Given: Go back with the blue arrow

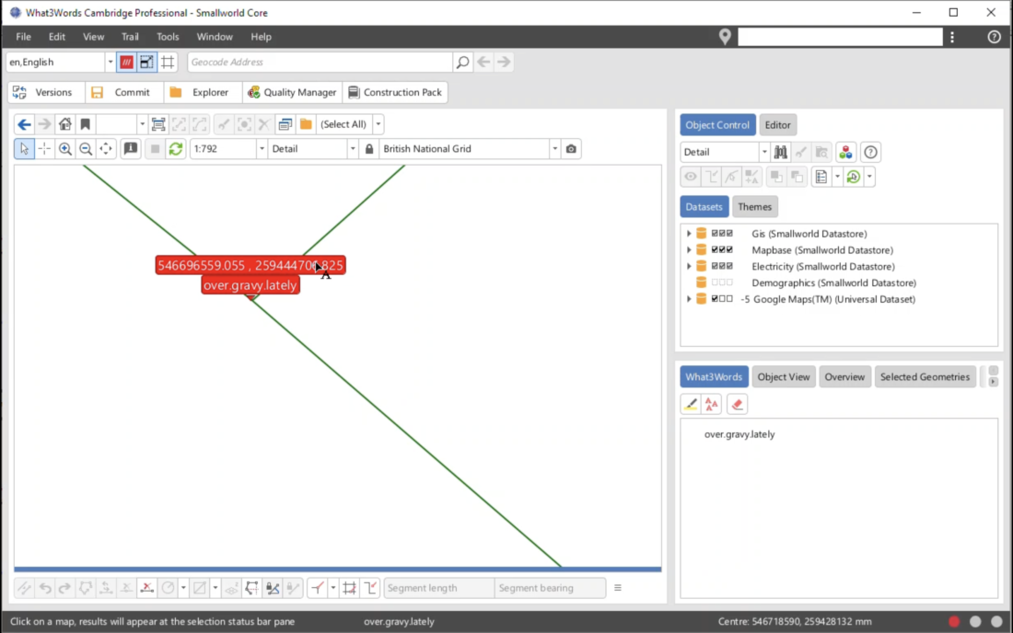Looking at the screenshot, I should [25, 124].
